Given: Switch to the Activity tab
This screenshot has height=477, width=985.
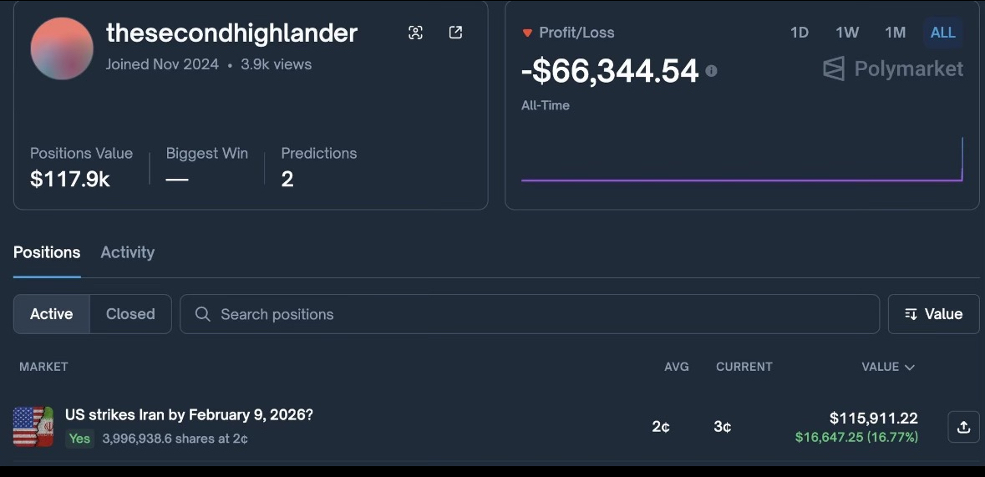Looking at the screenshot, I should point(127,252).
